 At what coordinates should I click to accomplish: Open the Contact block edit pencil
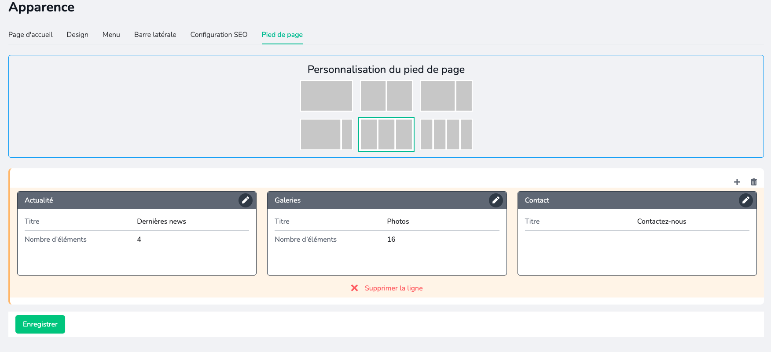tap(745, 200)
